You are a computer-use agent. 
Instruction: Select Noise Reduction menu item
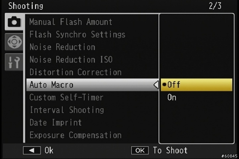pos(62,47)
